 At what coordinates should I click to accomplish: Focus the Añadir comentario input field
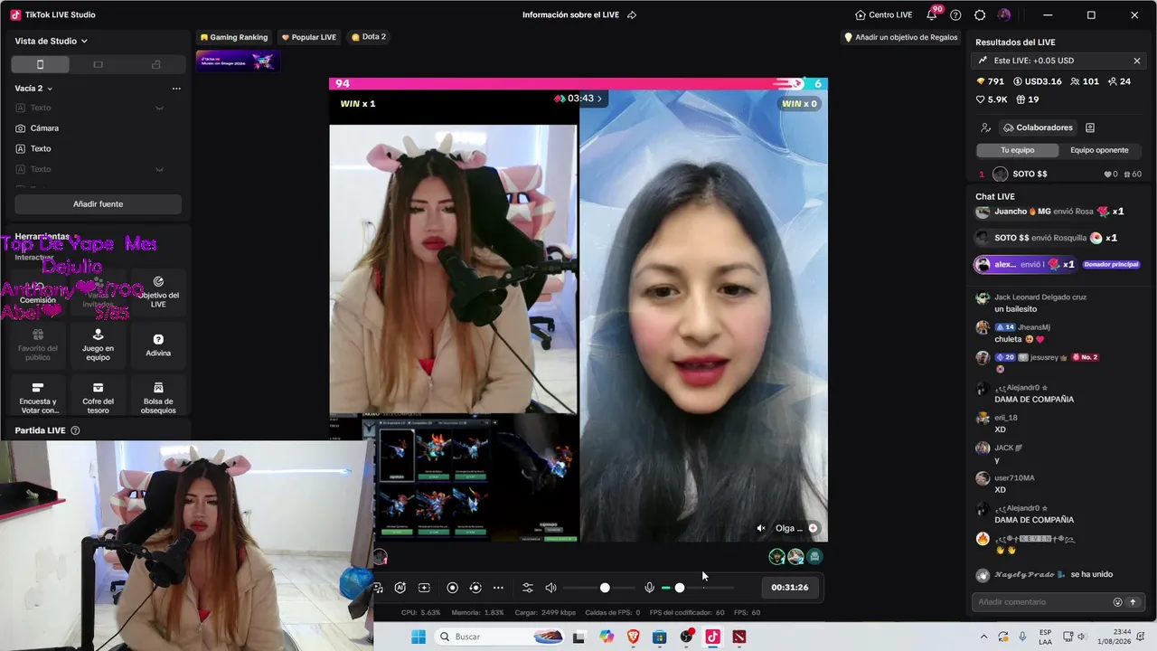[1042, 602]
